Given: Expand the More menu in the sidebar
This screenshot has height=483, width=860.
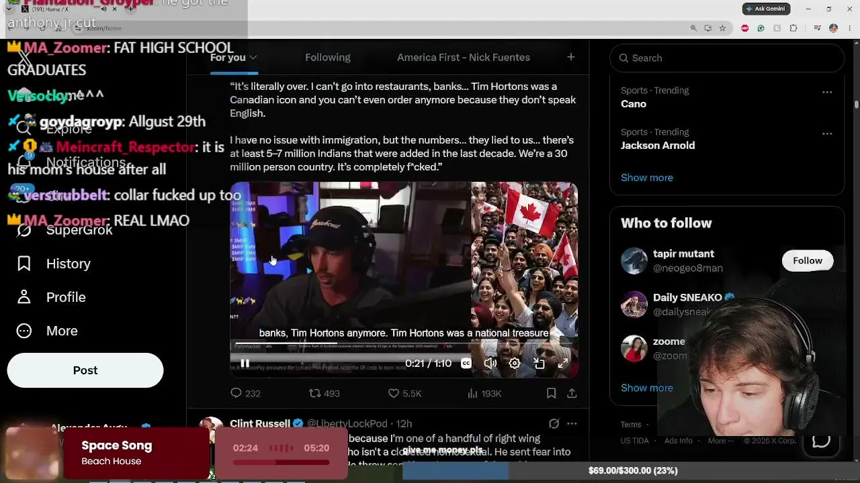Looking at the screenshot, I should (48, 331).
